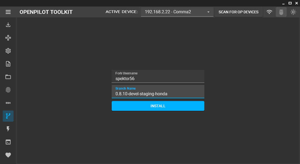300x164 pixels.
Task: Open the remote control gamepad icon
Action: (8, 38)
